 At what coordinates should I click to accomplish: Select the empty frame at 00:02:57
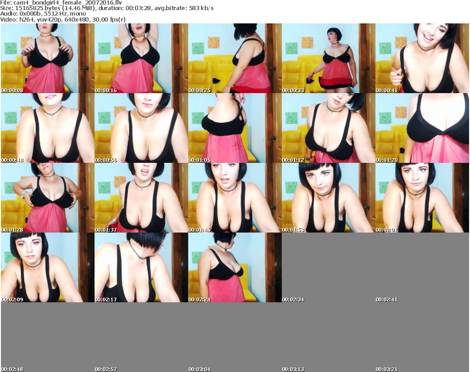tap(141, 337)
